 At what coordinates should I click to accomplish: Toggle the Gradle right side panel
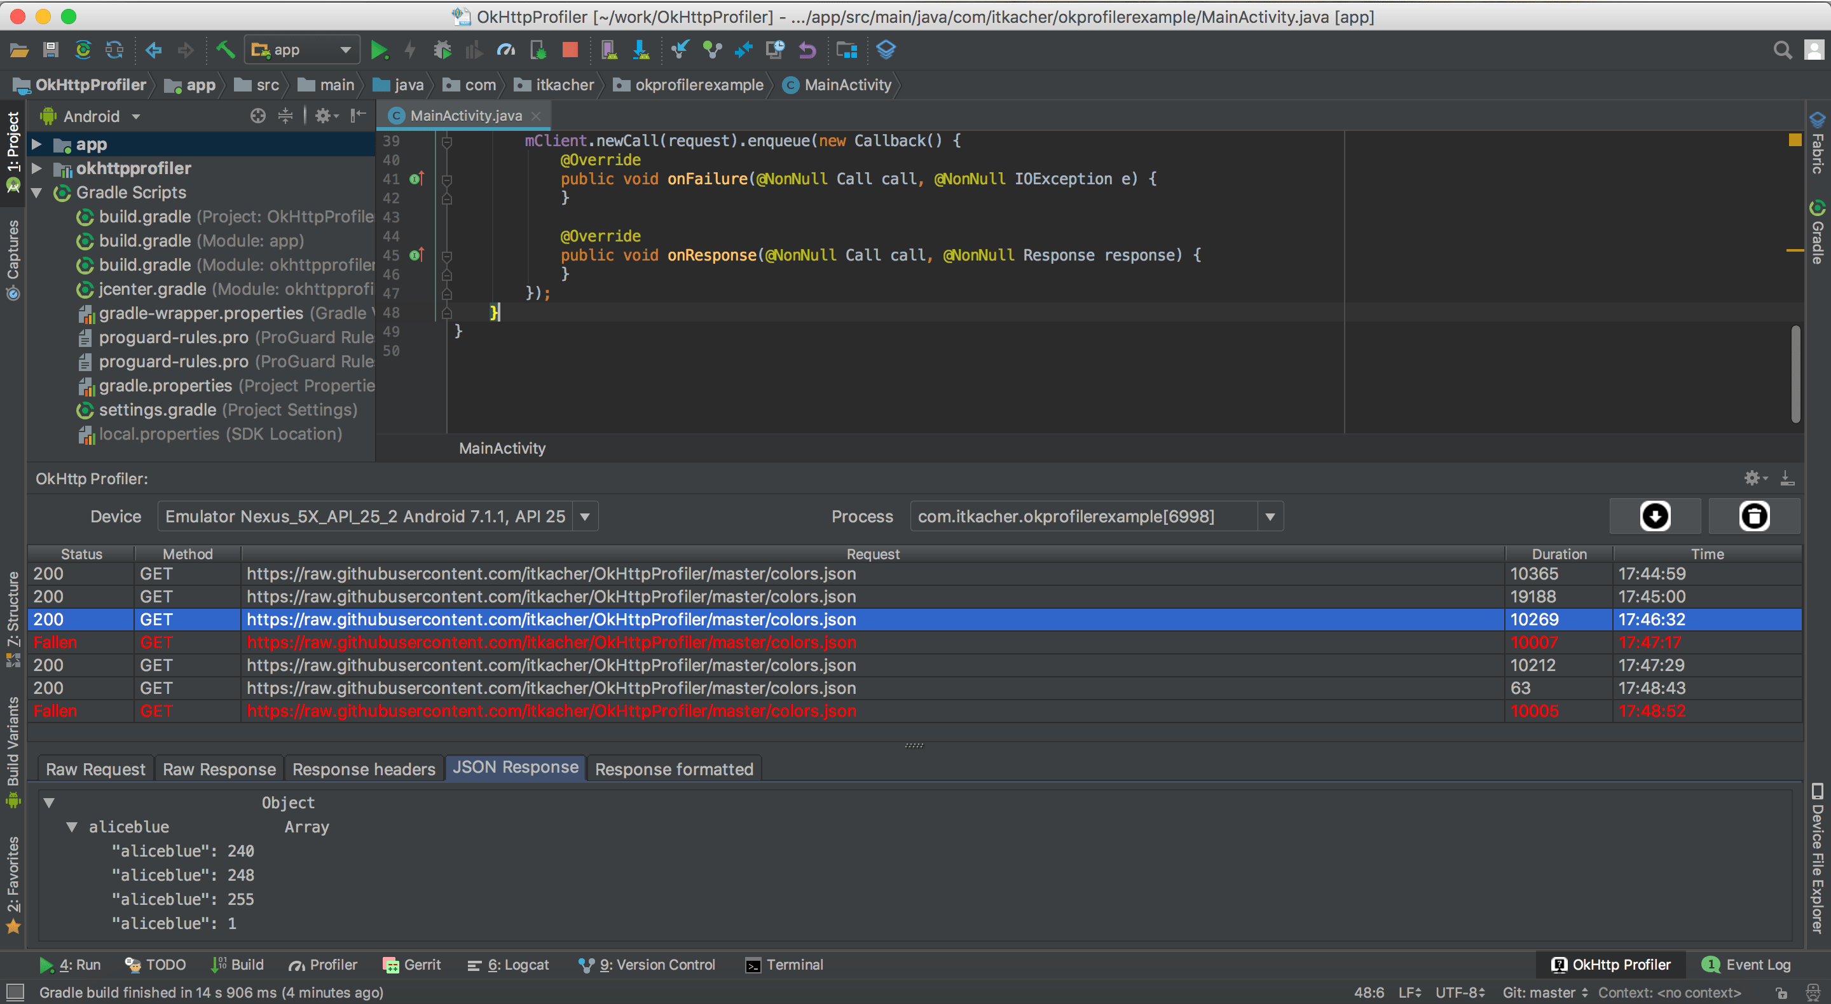[x=1818, y=233]
